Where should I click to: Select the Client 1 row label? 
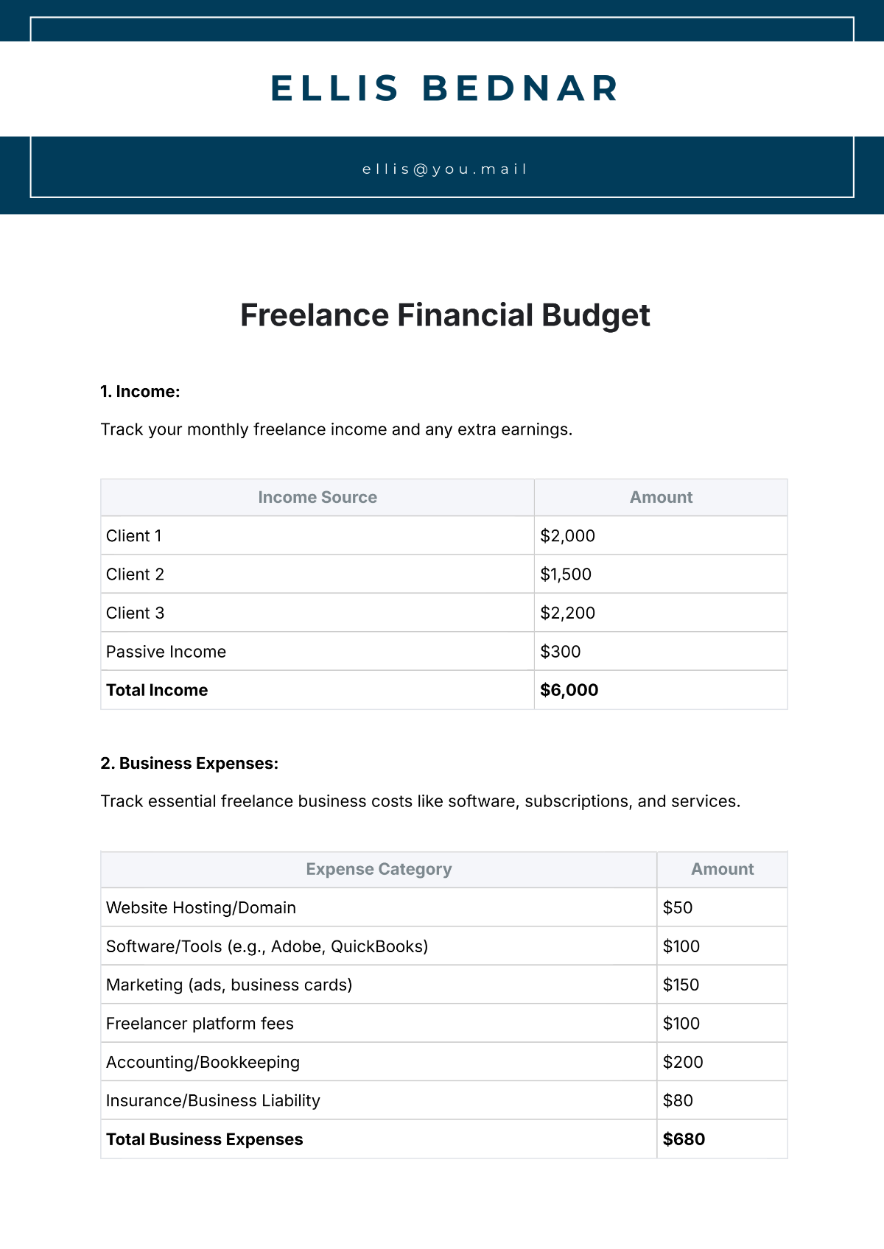[134, 536]
